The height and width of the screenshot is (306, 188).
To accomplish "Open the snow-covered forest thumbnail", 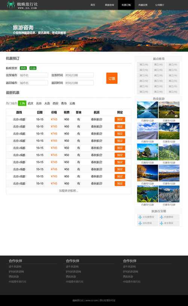I will pos(169,194).
